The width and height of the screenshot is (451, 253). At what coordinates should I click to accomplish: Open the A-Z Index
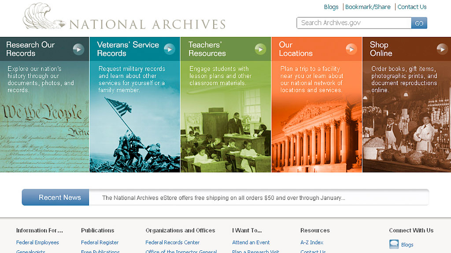[311, 242]
